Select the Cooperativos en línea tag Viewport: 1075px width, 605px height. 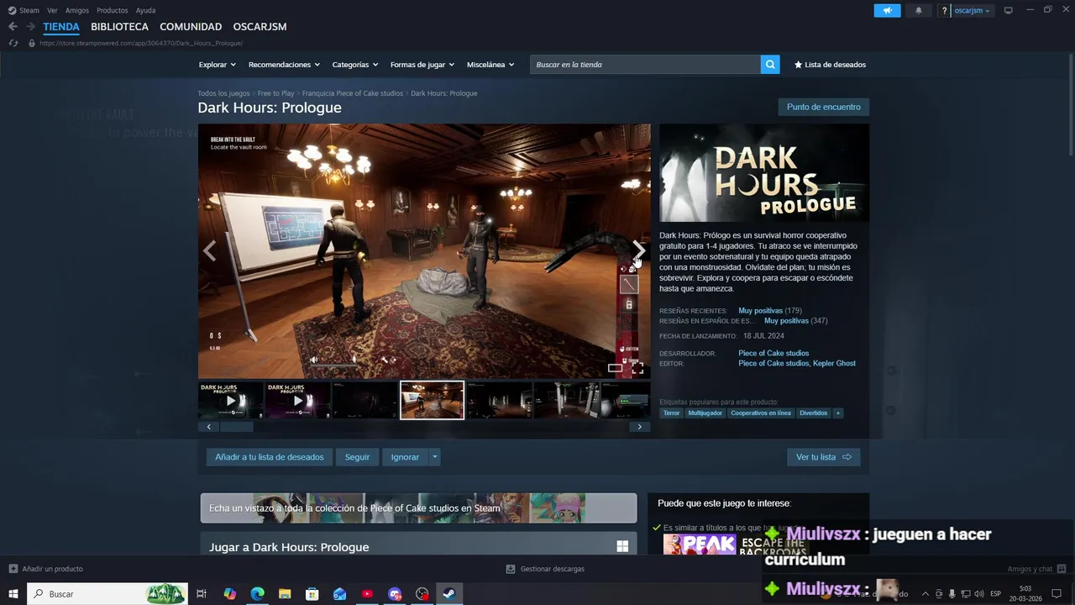761,413
